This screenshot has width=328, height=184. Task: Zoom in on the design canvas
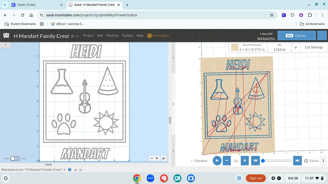[x=157, y=158]
